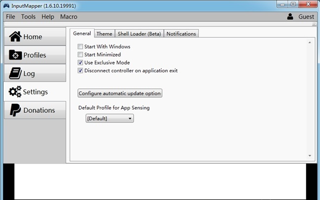Open the Help menu

pyautogui.click(x=48, y=17)
